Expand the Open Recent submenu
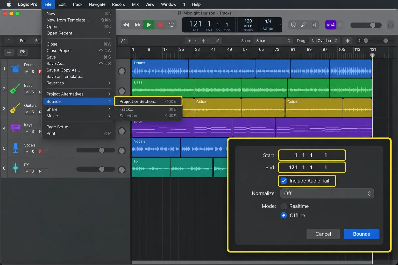The height and width of the screenshot is (265, 398). (79, 33)
